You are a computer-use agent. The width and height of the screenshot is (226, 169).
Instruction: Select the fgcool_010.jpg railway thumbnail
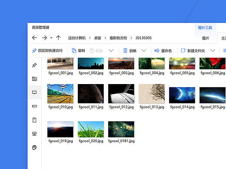click(60, 94)
